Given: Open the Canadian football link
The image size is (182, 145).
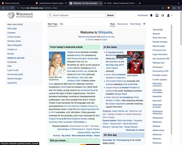Looking at the screenshot, I should click(x=116, y=52).
